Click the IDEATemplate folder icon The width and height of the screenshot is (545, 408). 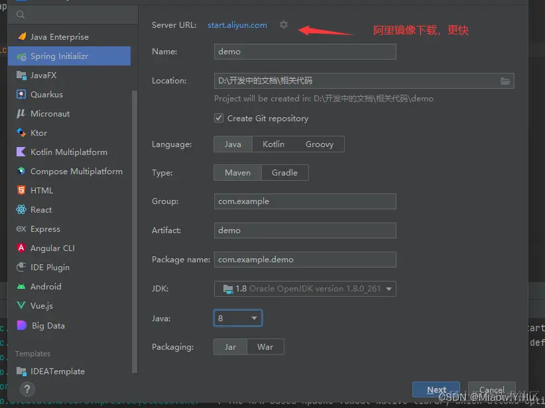pos(22,371)
